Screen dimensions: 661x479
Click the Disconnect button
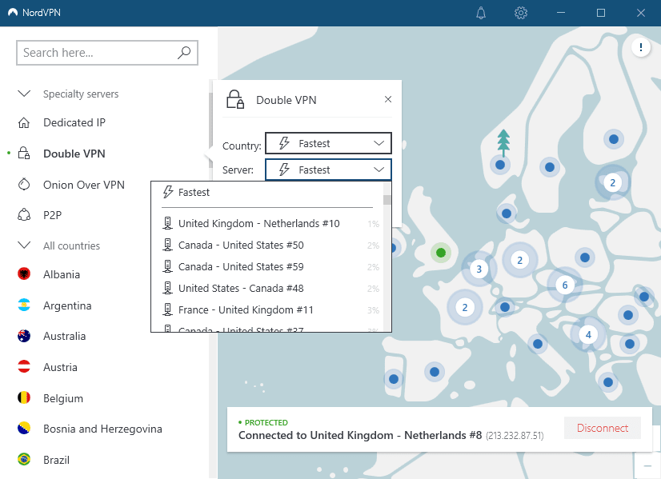603,428
